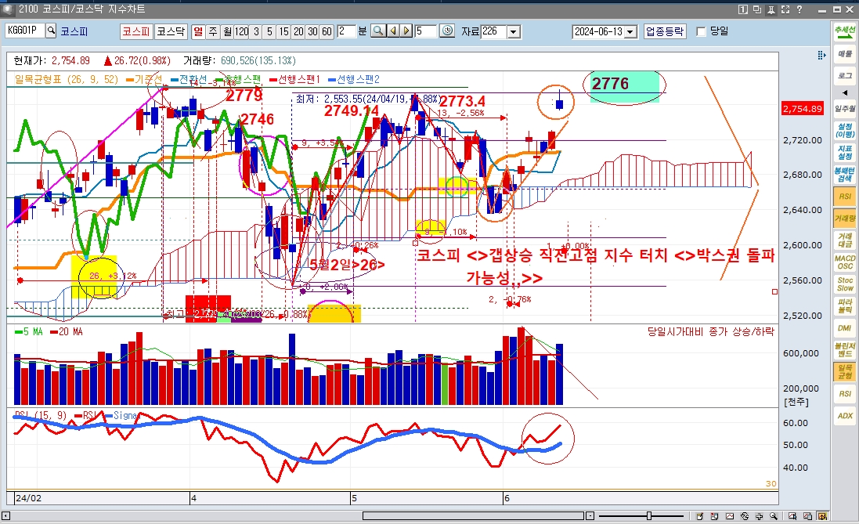859x524 pixels.
Task: Toggle the 거래량 volume indicator button
Action: coord(845,219)
